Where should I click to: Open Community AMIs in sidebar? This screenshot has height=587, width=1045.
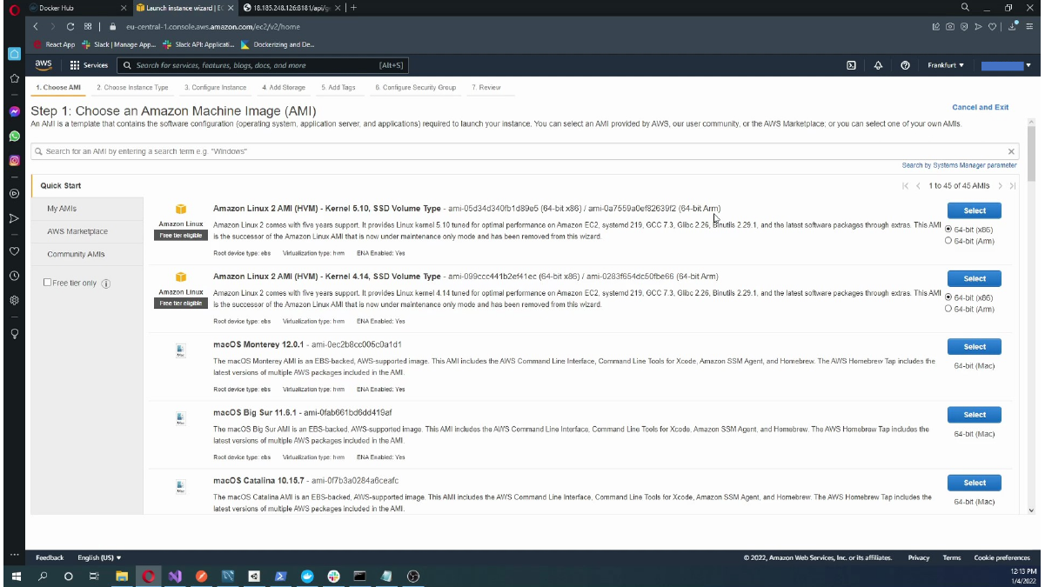pos(76,254)
